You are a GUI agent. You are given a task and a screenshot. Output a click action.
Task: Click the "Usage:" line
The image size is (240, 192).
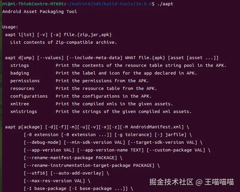point(10,27)
